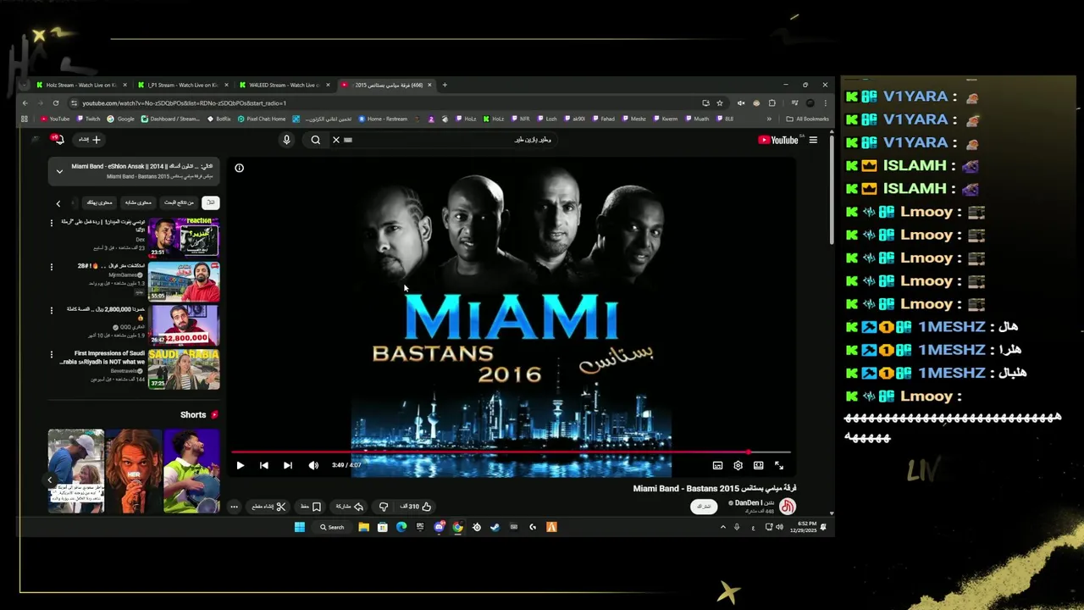The height and width of the screenshot is (610, 1084).
Task: Open DanDen channel avatar
Action: coord(788,507)
